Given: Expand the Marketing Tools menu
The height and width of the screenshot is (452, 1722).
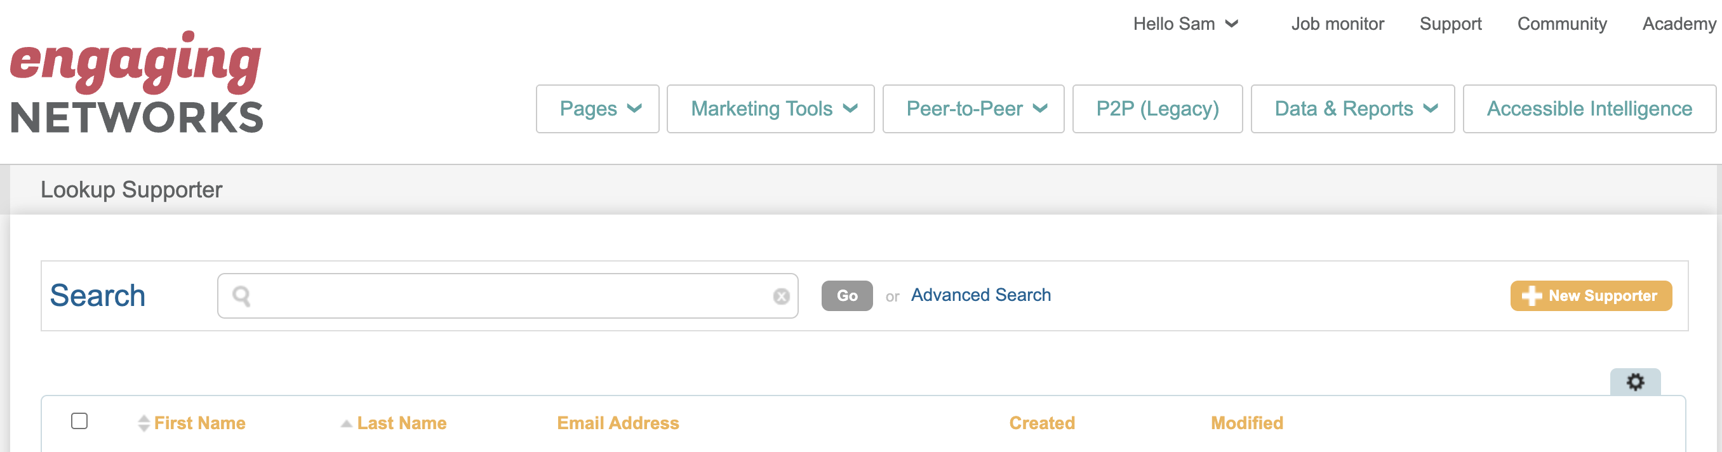Looking at the screenshot, I should coord(770,109).
